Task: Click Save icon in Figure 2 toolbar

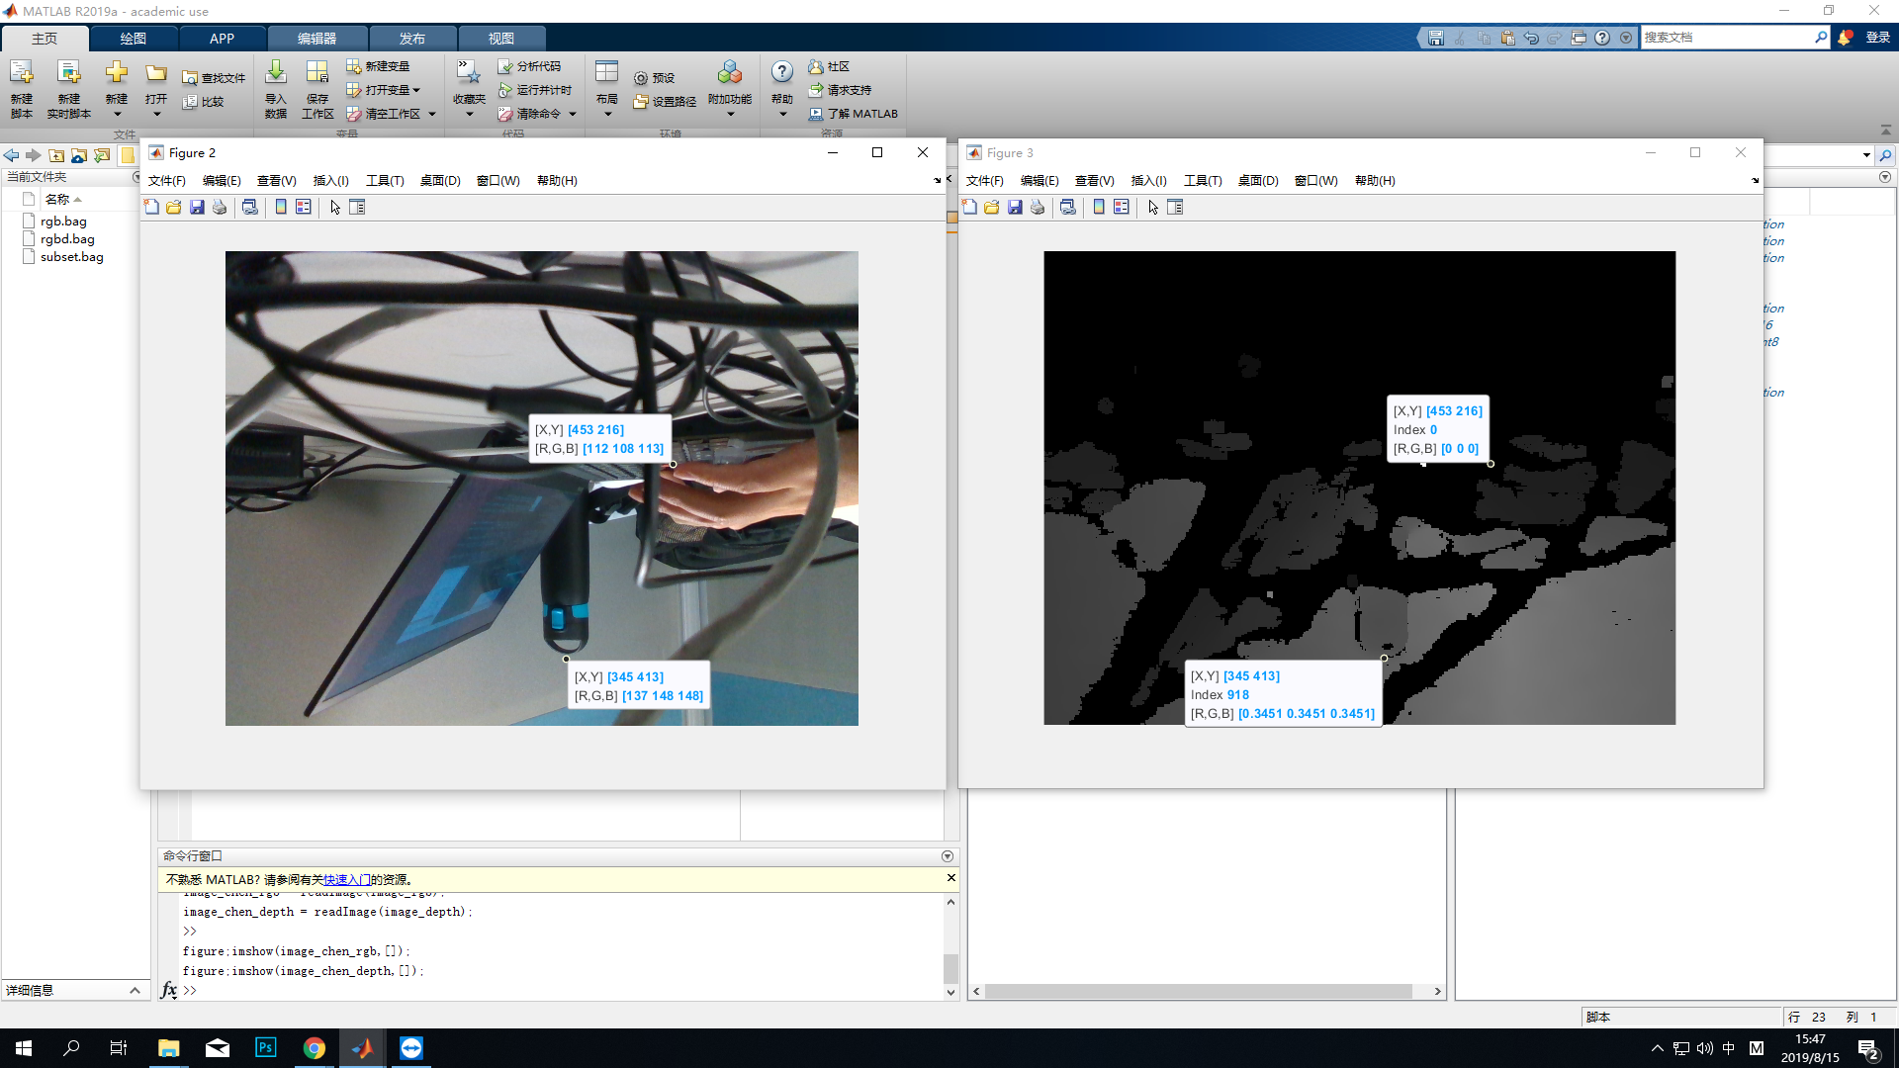Action: click(197, 208)
